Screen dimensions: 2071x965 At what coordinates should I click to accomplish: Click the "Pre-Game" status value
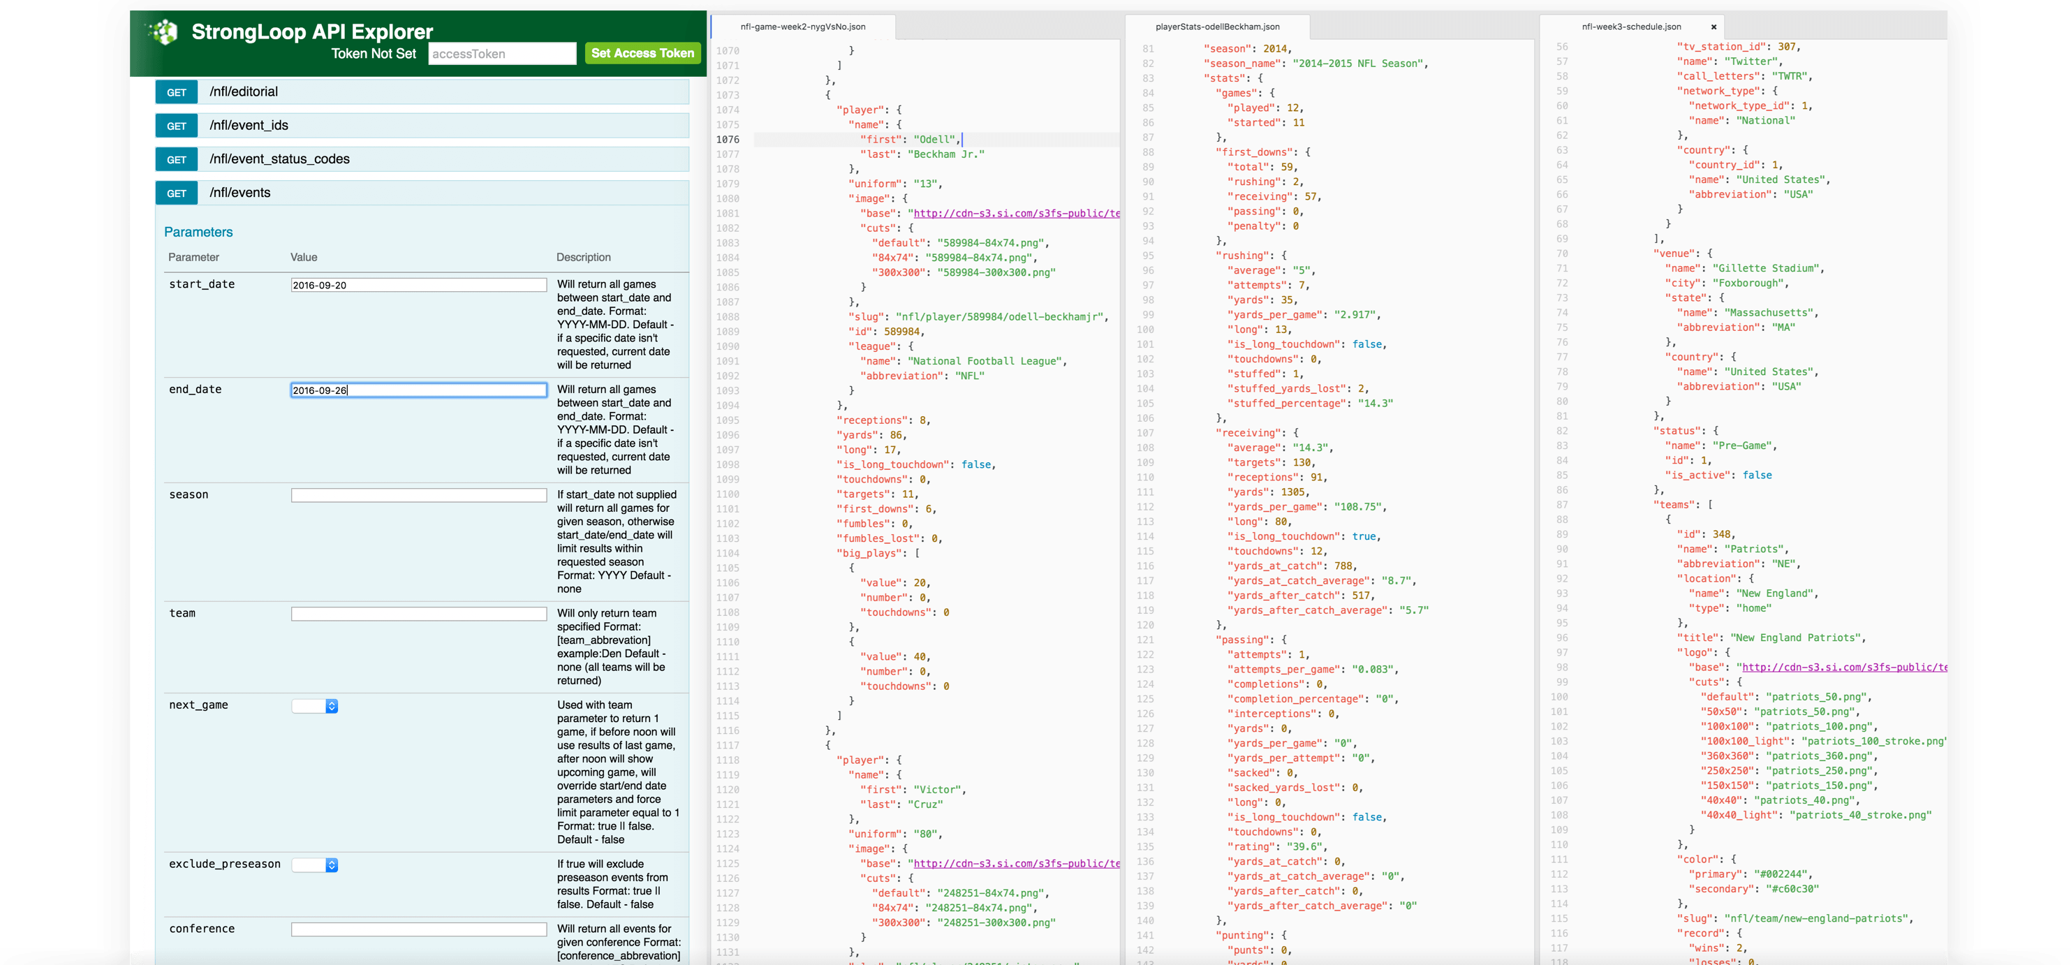1742,445
